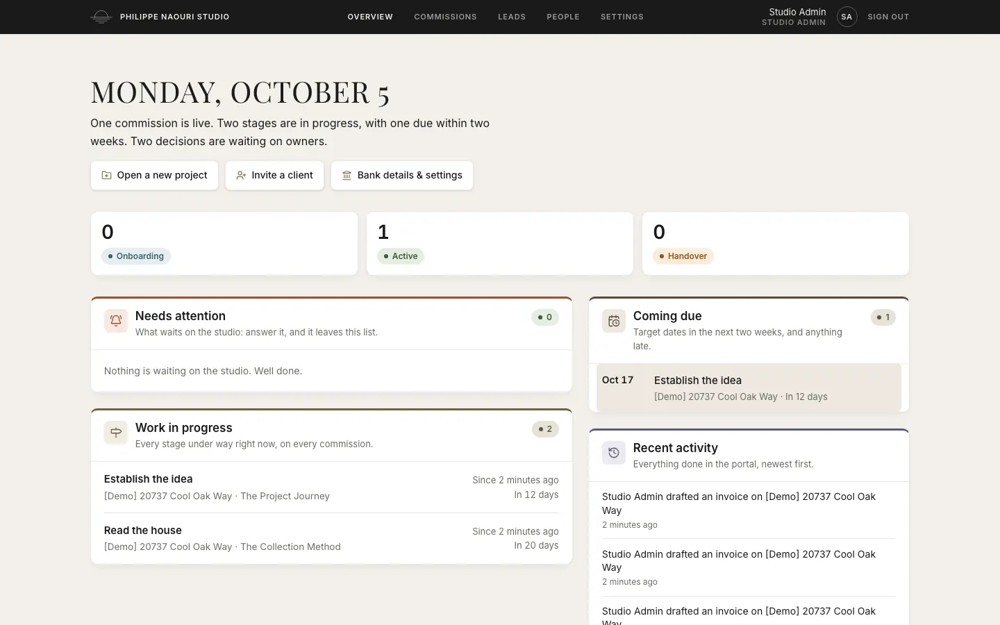Image resolution: width=1000 pixels, height=625 pixels.
Task: Click the signpost icon in Work in progress
Action: pos(116,433)
